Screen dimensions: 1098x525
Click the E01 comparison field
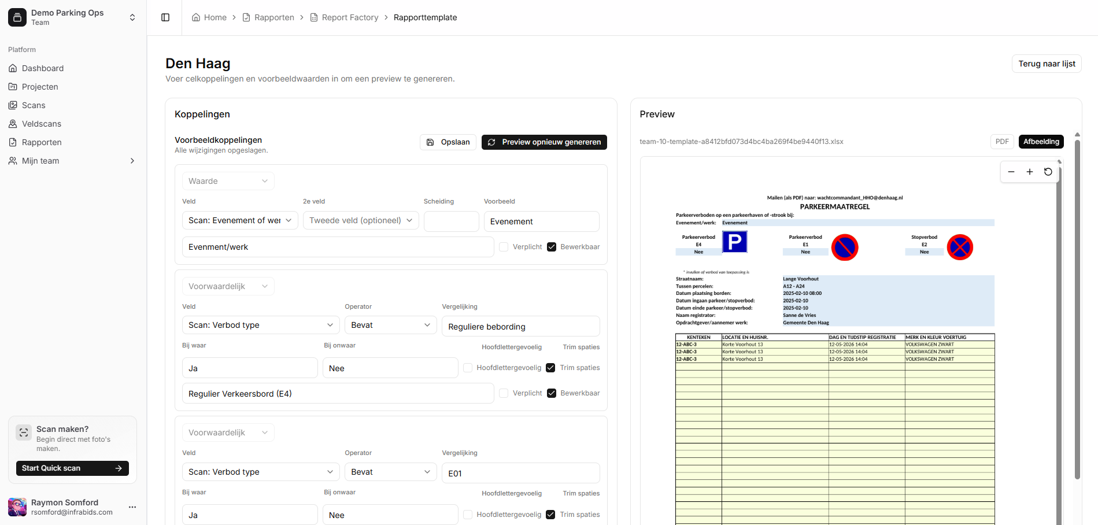[521, 474]
